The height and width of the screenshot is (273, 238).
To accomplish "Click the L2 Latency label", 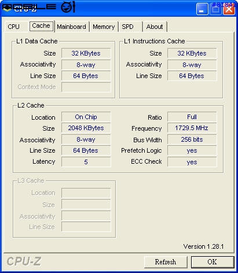I will click(44, 161).
